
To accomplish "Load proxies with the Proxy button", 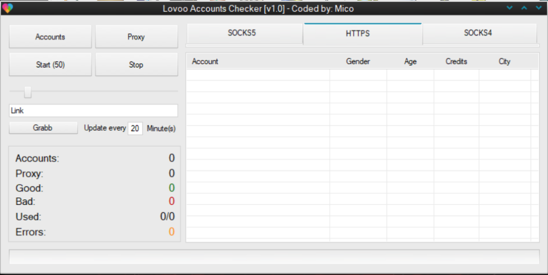I will pyautogui.click(x=136, y=36).
